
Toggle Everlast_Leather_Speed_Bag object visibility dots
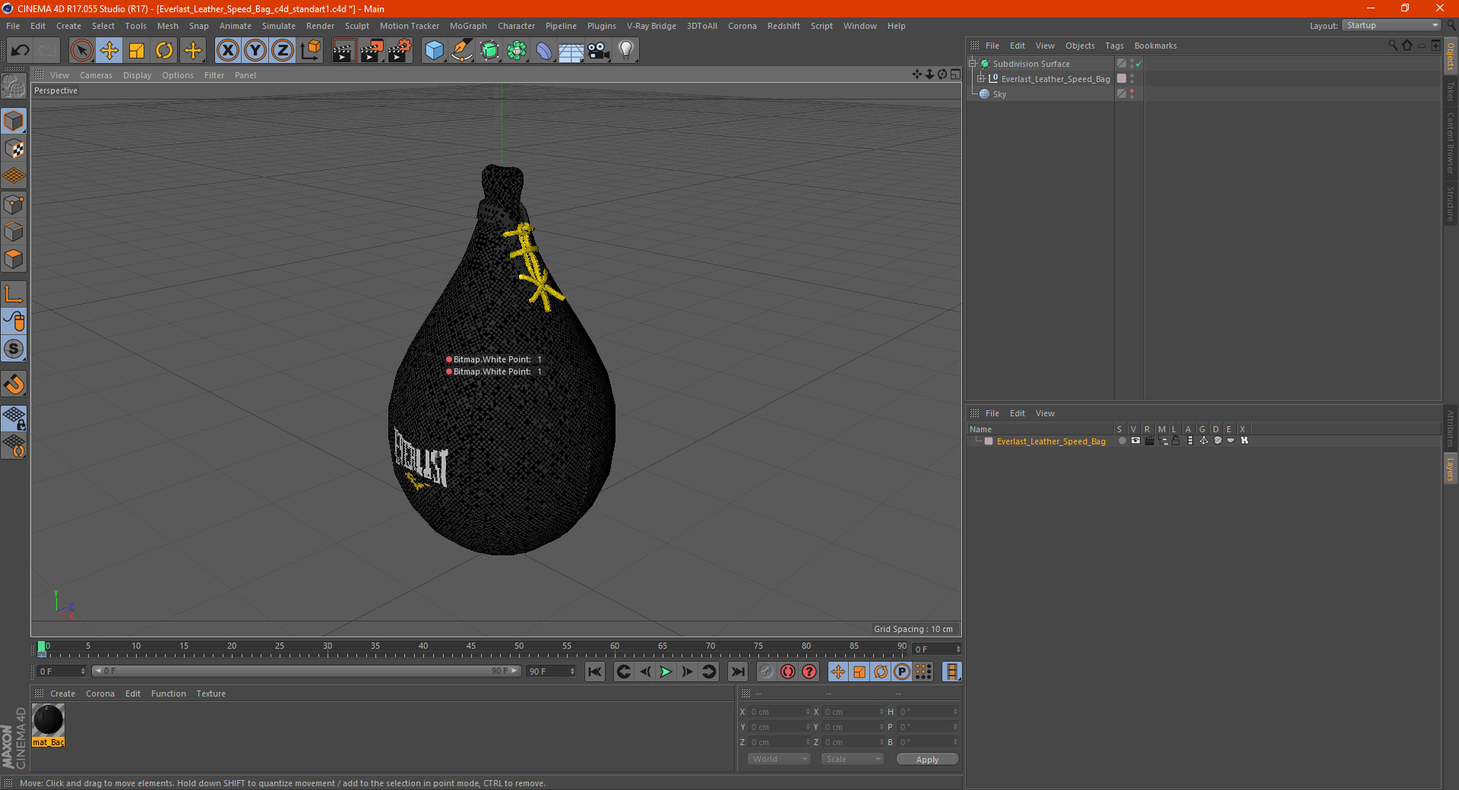coord(1131,79)
